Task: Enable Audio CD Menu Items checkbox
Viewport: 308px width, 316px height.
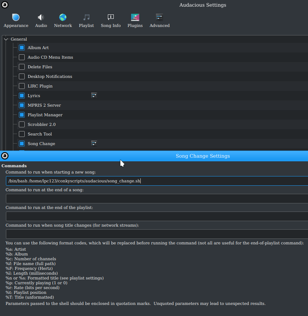Action: (x=22, y=57)
